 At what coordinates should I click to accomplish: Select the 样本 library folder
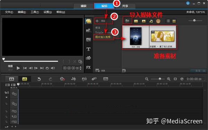click(98, 28)
